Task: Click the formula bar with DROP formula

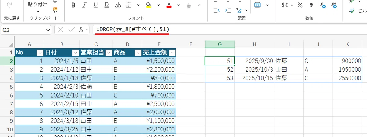Action: (229, 30)
